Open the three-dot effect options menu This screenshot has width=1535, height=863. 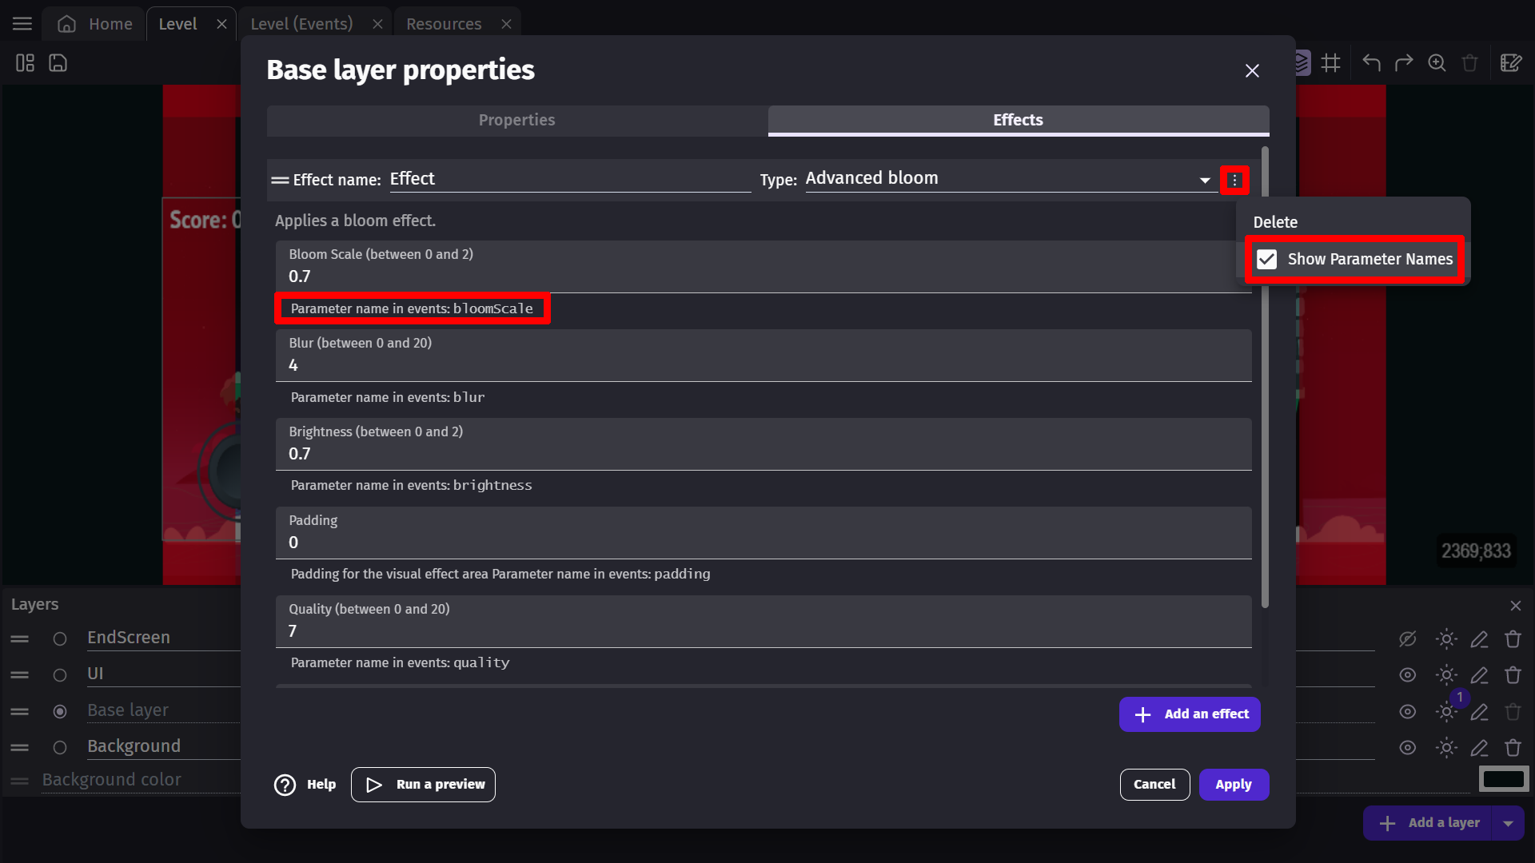pyautogui.click(x=1234, y=181)
